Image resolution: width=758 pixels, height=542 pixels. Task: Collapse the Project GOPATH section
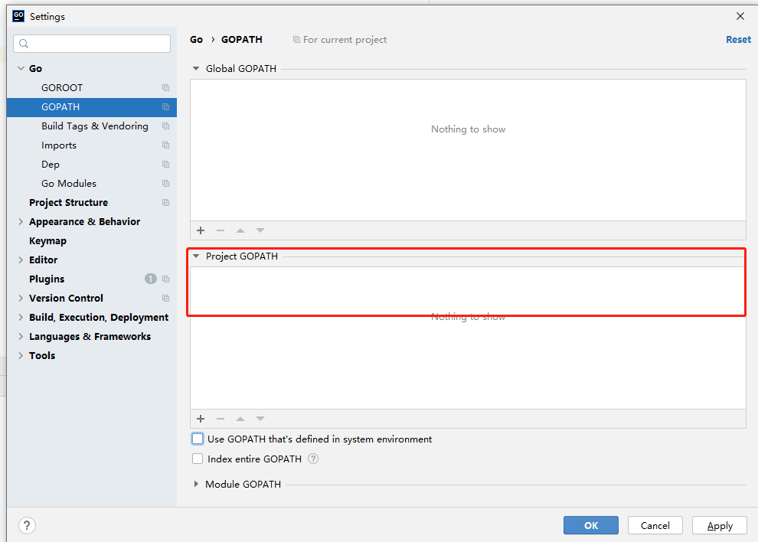pyautogui.click(x=196, y=256)
